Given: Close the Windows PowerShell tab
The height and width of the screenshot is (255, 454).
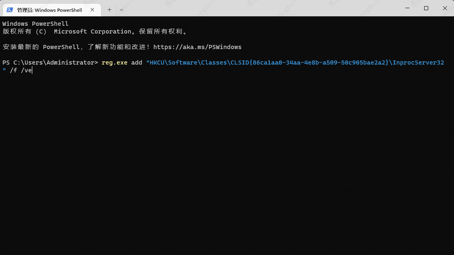Looking at the screenshot, I should click(93, 10).
